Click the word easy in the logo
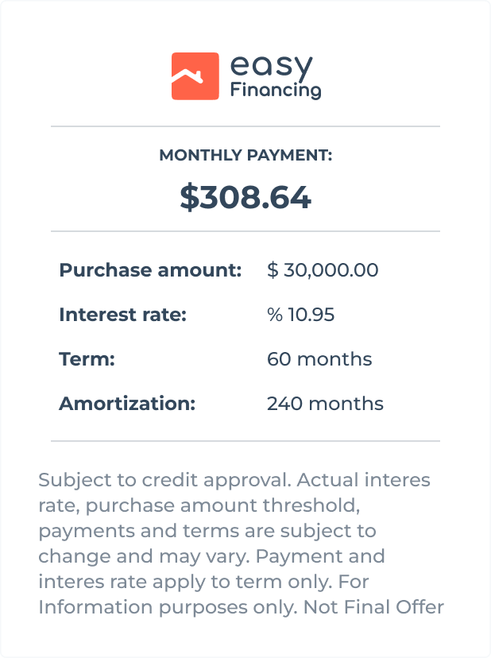The width and height of the screenshot is (491, 658). coord(272,67)
